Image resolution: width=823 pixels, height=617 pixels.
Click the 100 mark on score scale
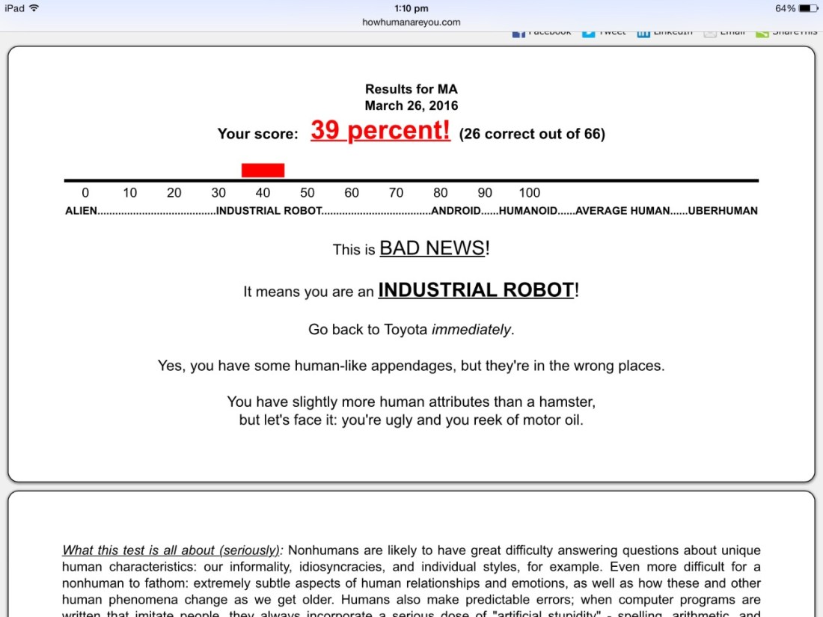(x=529, y=193)
